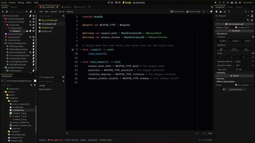
Task: Toggle distraction-free mode expand icon
Action: [x=212, y=7]
